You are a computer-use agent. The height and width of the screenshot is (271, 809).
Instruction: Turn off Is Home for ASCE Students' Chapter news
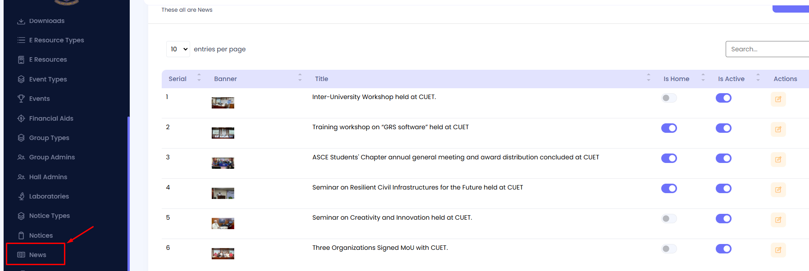tap(669, 158)
